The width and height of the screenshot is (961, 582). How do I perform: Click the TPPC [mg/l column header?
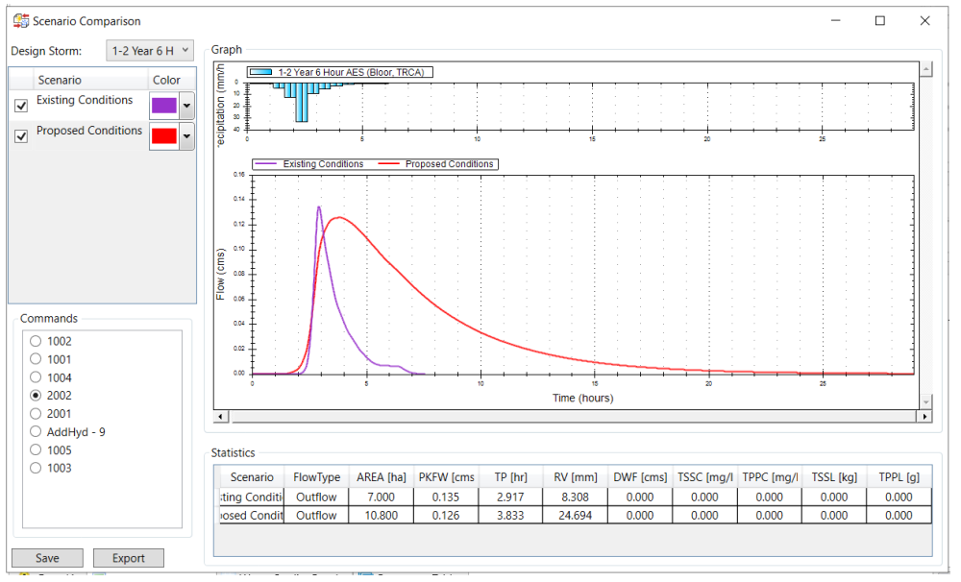(x=770, y=477)
